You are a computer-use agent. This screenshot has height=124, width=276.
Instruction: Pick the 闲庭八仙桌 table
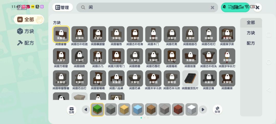(116, 79)
